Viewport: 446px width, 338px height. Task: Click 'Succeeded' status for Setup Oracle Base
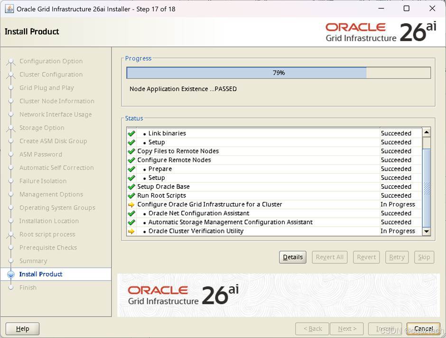[396, 187]
